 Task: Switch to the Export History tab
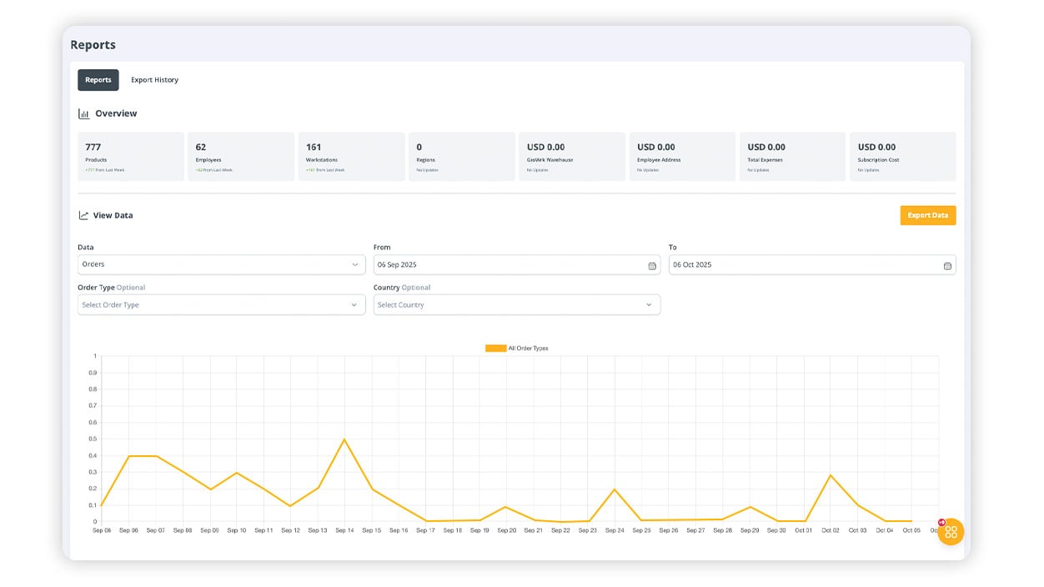tap(154, 80)
